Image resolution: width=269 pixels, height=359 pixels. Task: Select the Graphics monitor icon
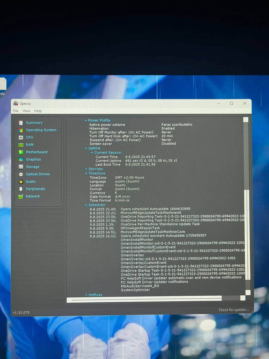tap(21, 159)
